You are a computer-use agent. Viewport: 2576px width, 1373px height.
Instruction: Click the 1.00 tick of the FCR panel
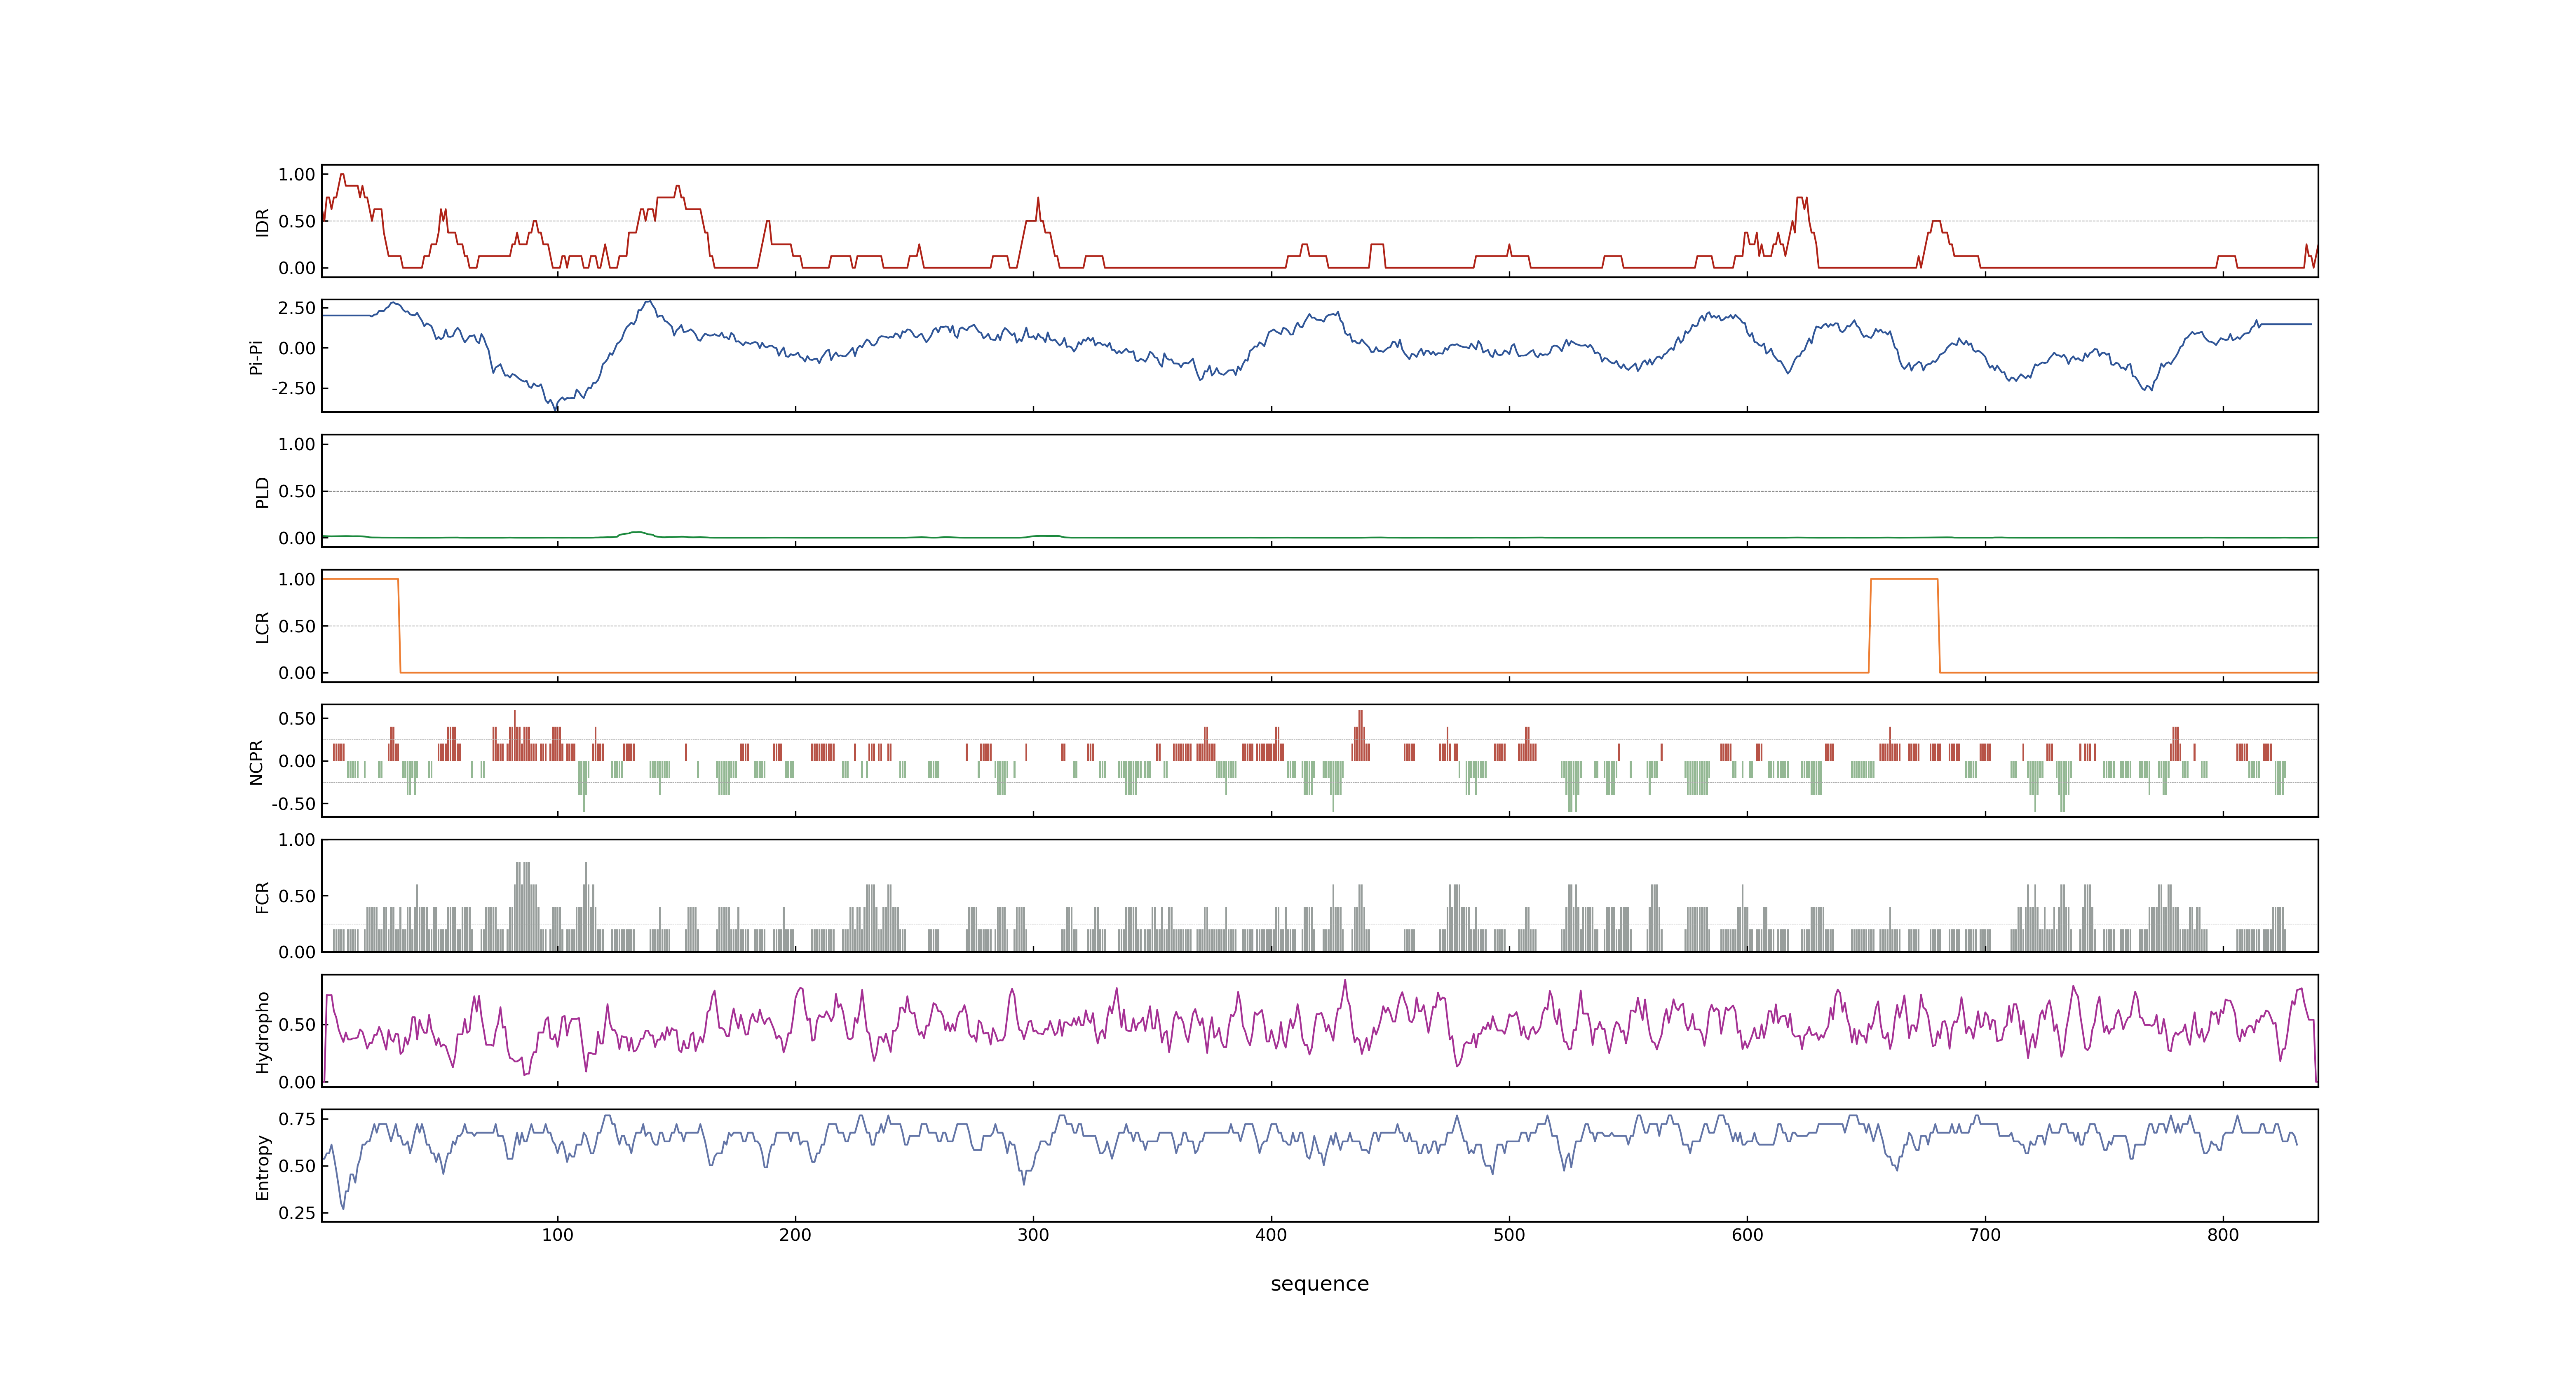297,840
